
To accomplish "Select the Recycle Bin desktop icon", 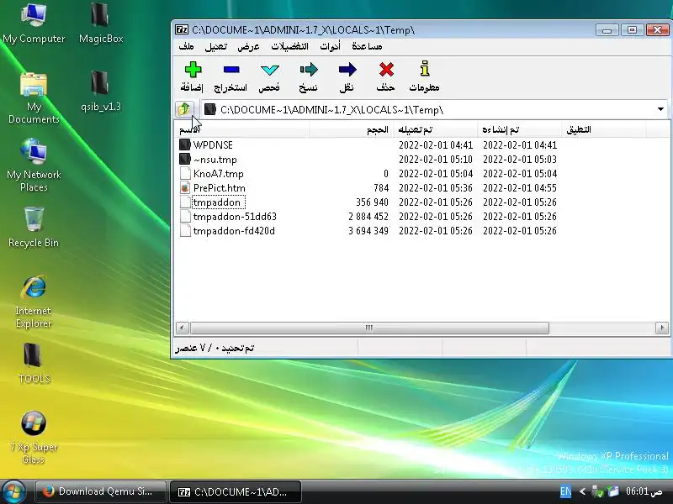I will point(34,227).
